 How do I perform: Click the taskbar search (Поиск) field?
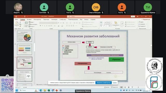29,90
